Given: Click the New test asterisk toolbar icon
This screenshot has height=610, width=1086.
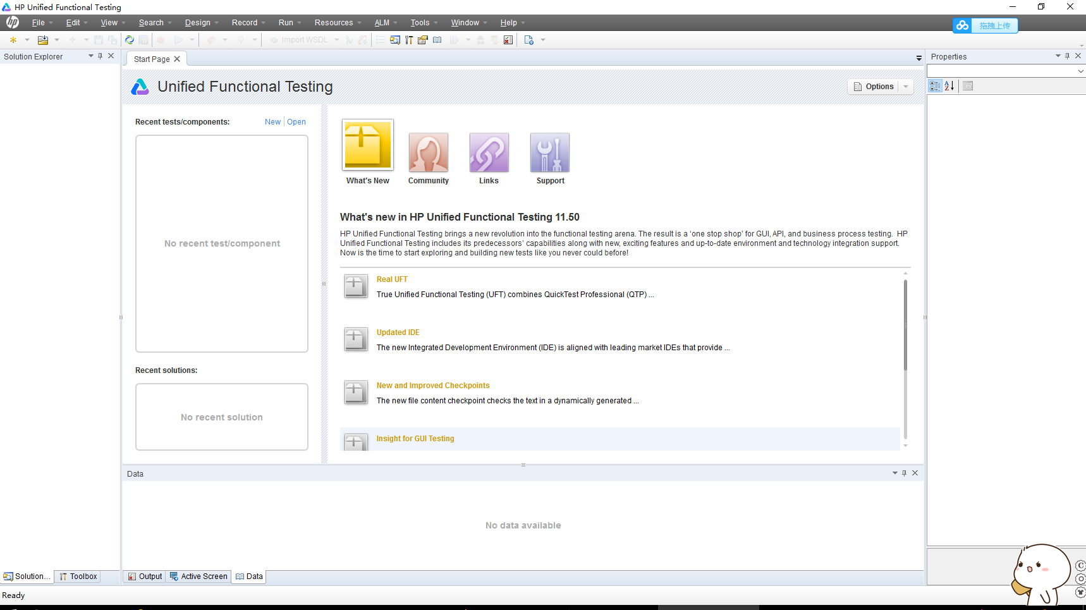Looking at the screenshot, I should [x=13, y=40].
